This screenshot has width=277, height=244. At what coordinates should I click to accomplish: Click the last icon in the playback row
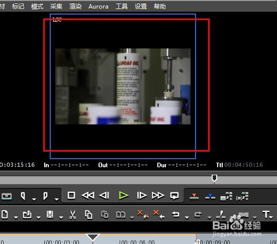coord(242,196)
